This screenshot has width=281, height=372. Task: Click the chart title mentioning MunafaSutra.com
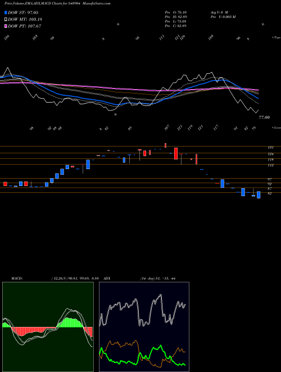(57, 3)
